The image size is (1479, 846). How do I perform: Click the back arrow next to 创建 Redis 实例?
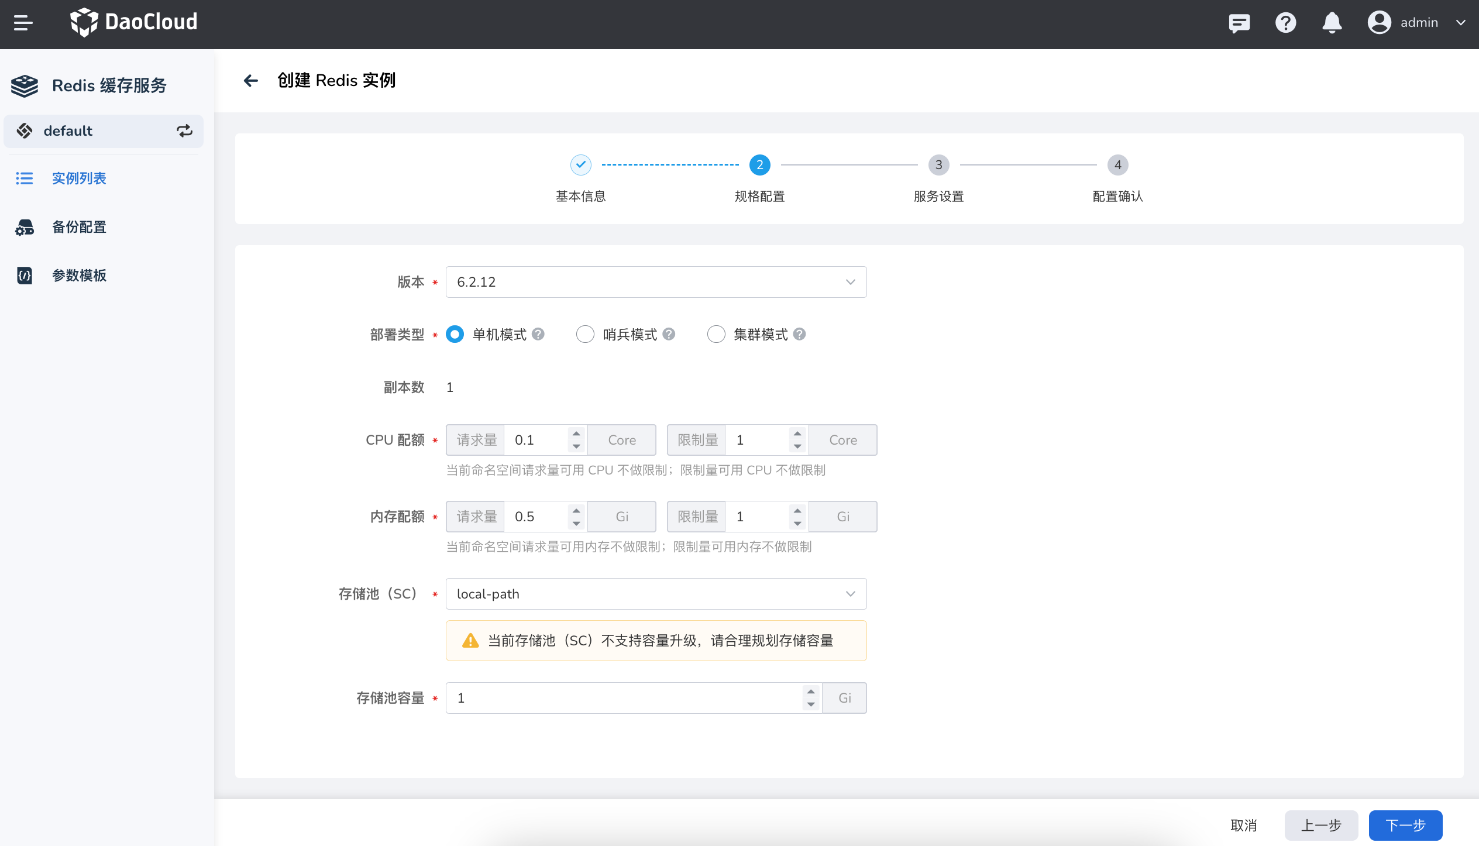[251, 80]
